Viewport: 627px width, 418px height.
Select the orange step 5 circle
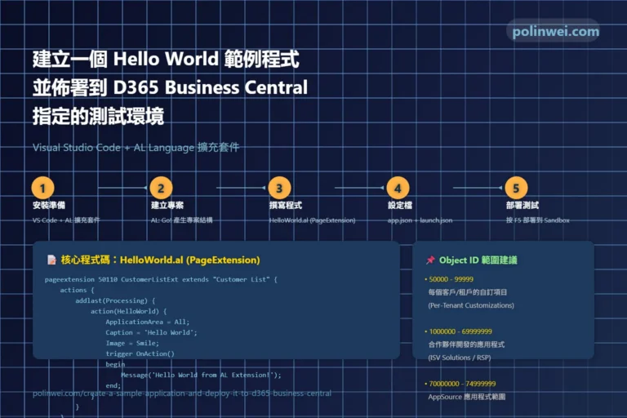(516, 188)
